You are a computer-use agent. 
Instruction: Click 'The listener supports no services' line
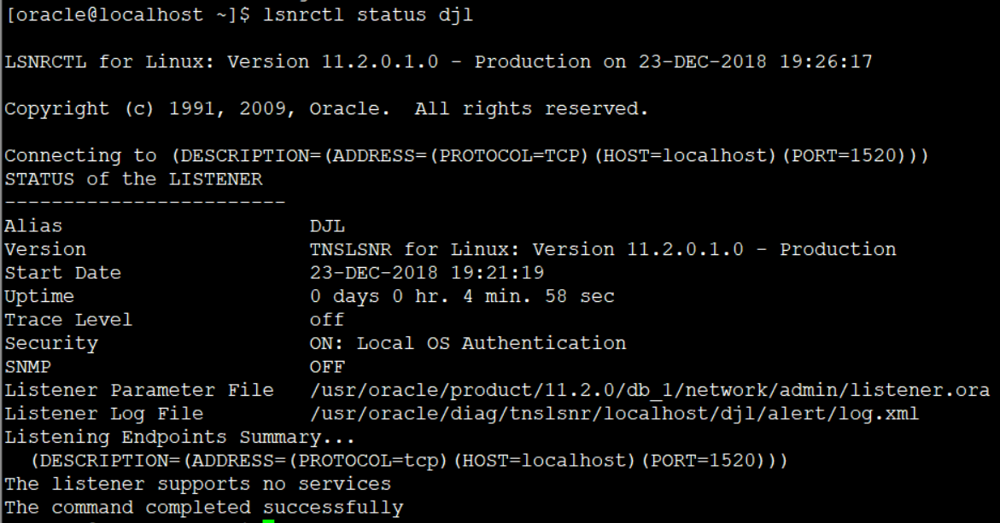(198, 484)
